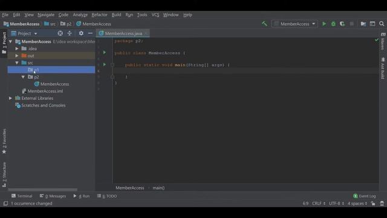This screenshot has height=218, width=387.
Task: Change the 4 spaces indent setting
Action: 357,203
